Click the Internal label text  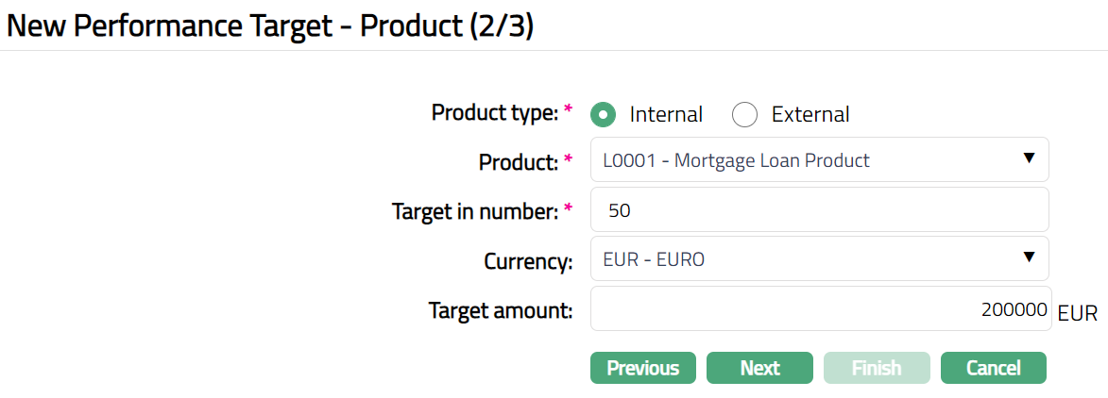tap(666, 114)
